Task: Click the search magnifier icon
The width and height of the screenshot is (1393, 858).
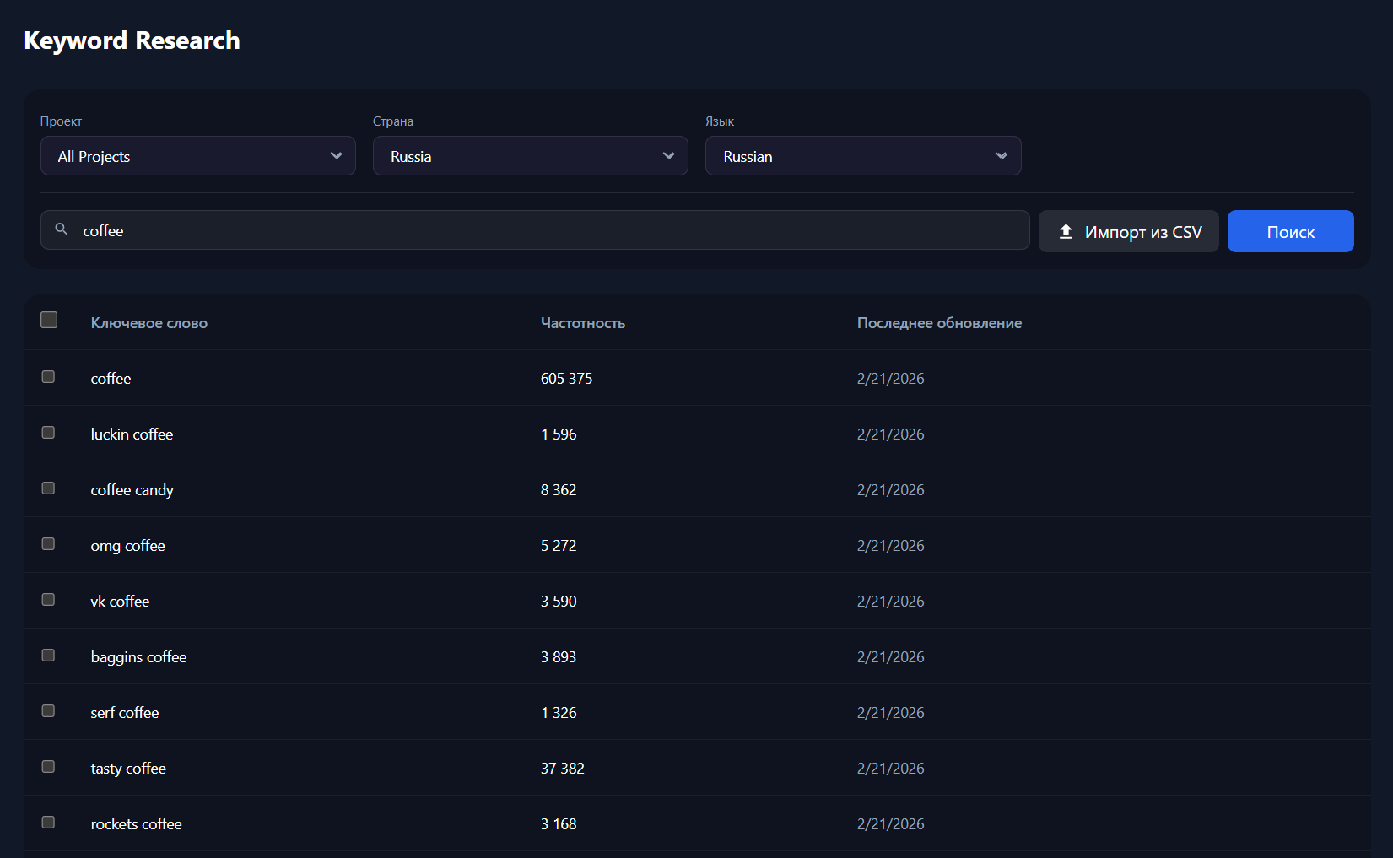Action: [x=61, y=229]
